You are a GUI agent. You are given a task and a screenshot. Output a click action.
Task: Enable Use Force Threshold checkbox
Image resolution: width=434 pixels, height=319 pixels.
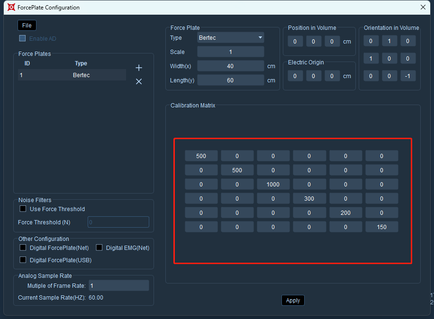click(23, 209)
